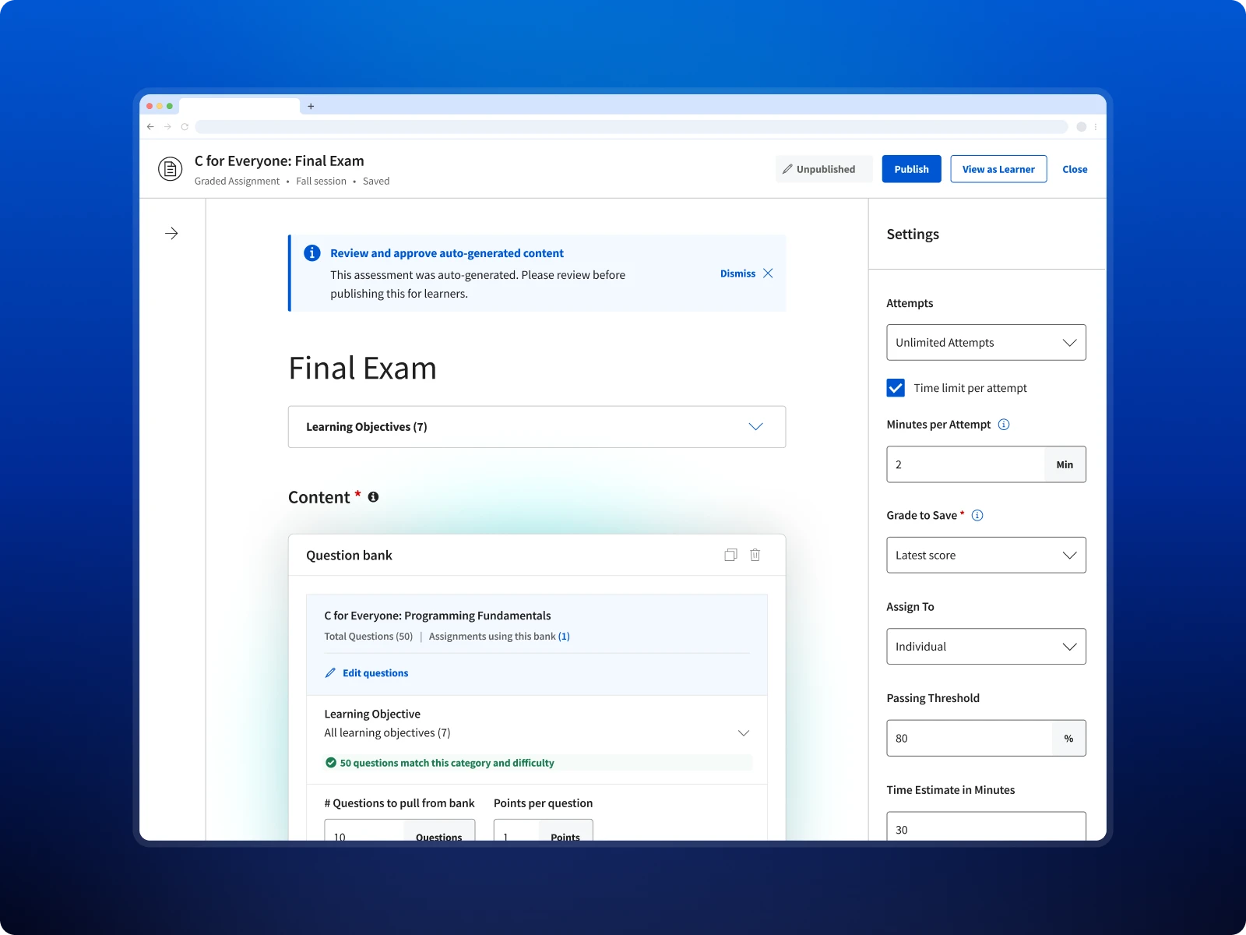Select the active browser tab
Screen dimensions: 1246x935
pos(239,106)
